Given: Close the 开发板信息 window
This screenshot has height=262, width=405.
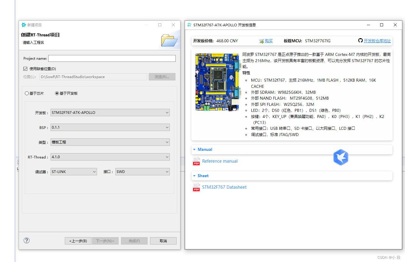Looking at the screenshot, I should click(395, 25).
